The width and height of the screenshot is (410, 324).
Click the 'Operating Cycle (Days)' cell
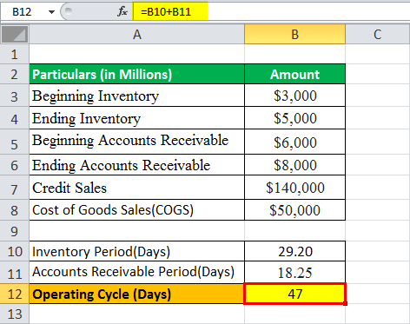click(137, 294)
